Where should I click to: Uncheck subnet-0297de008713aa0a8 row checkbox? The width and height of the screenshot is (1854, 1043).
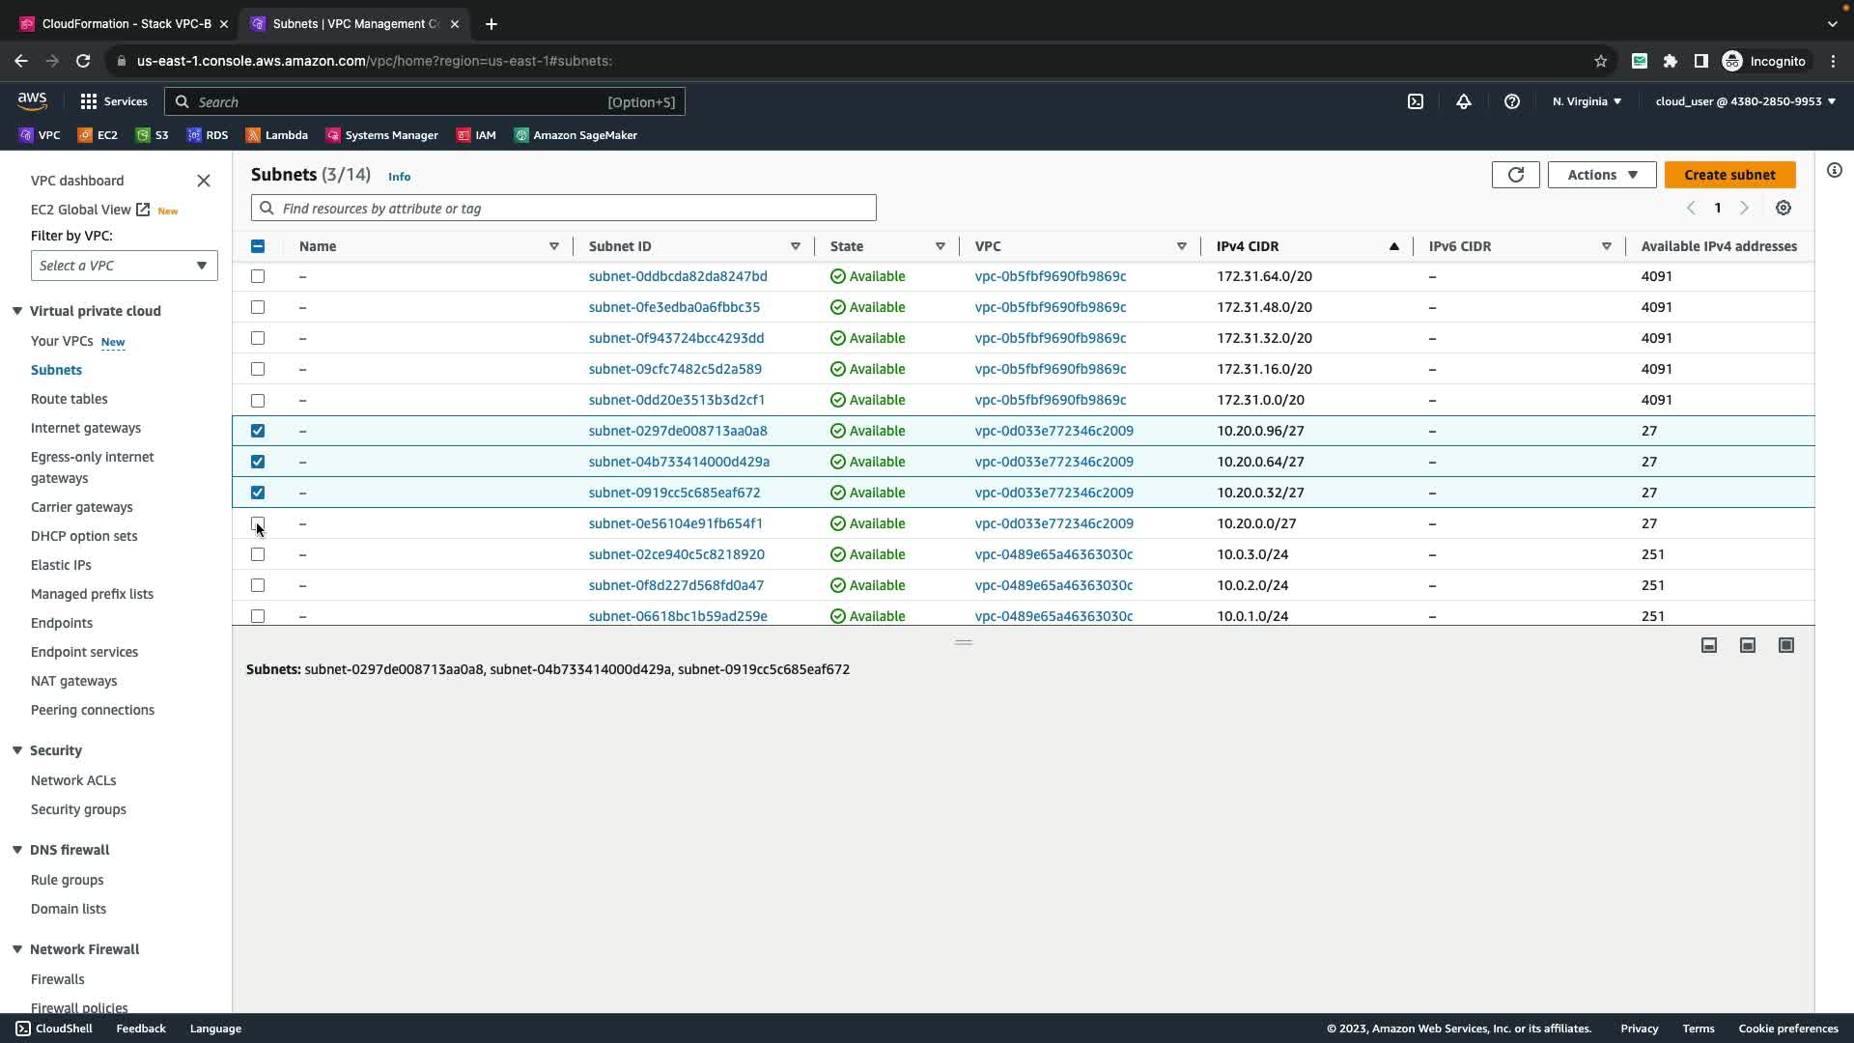(x=258, y=431)
